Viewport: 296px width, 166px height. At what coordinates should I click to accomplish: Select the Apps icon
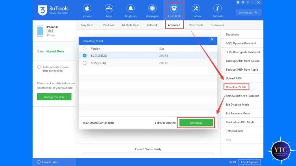[x=109, y=10]
